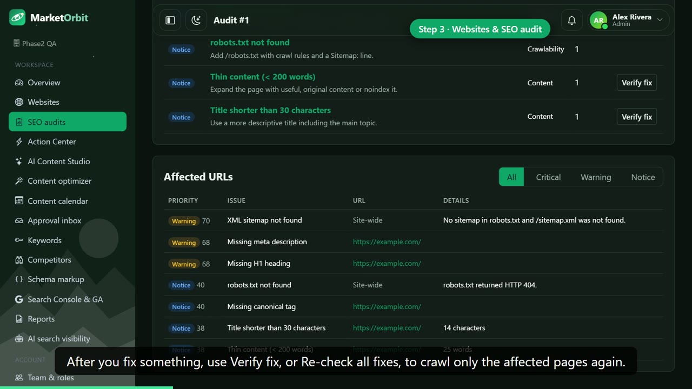Image resolution: width=692 pixels, height=389 pixels.
Task: Click the Schema markup braces icon
Action: coord(19,279)
